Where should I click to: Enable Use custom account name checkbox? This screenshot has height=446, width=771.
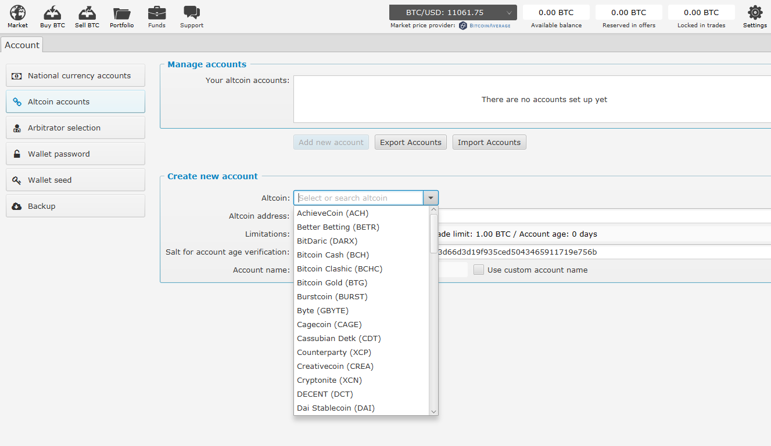click(479, 270)
